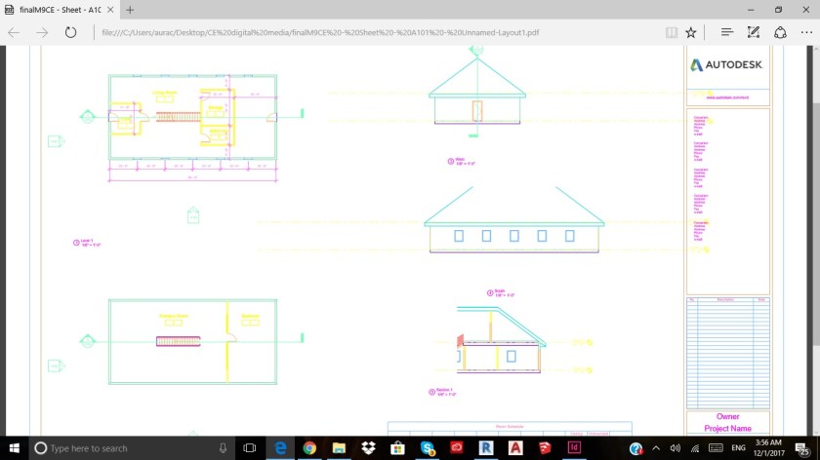
Task: Click the Share icon in toolbar
Action: coord(780,32)
